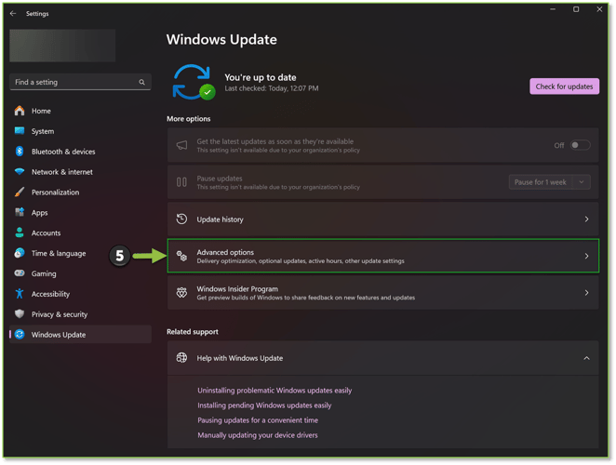Click the Windows Update sidebar icon
The height and width of the screenshot is (465, 616).
click(20, 334)
